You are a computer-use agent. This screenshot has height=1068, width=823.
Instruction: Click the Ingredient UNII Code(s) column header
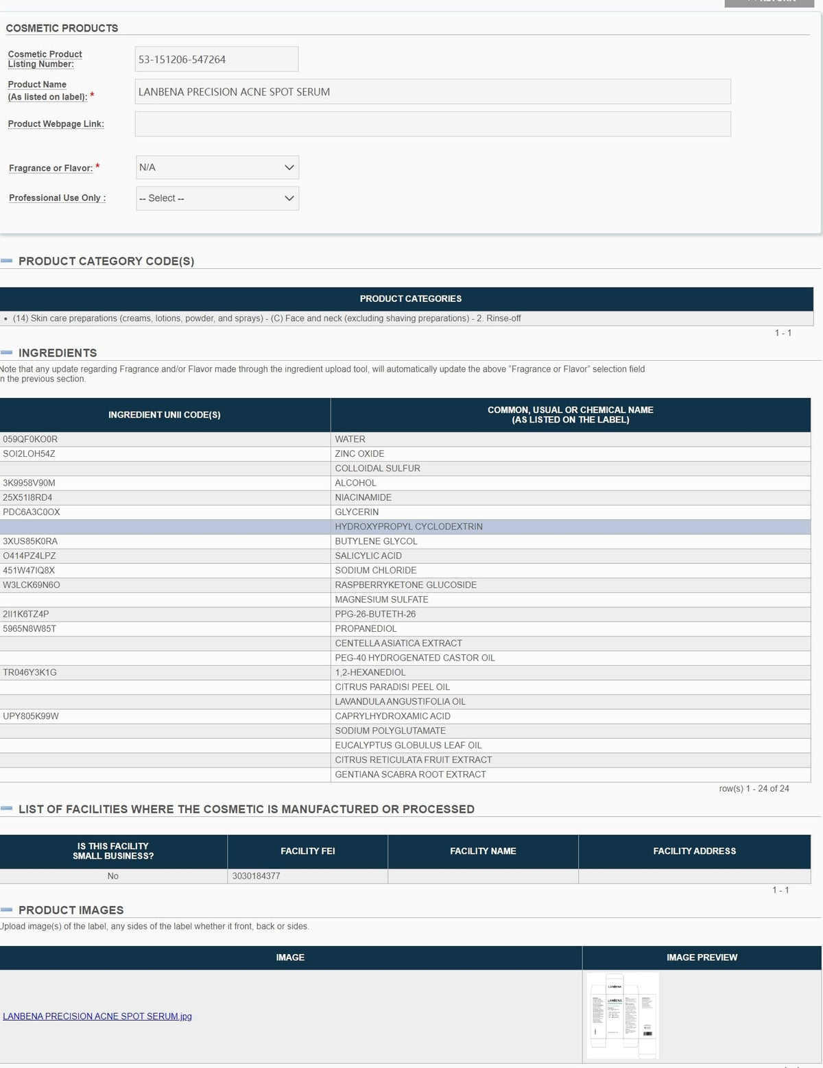[165, 415]
